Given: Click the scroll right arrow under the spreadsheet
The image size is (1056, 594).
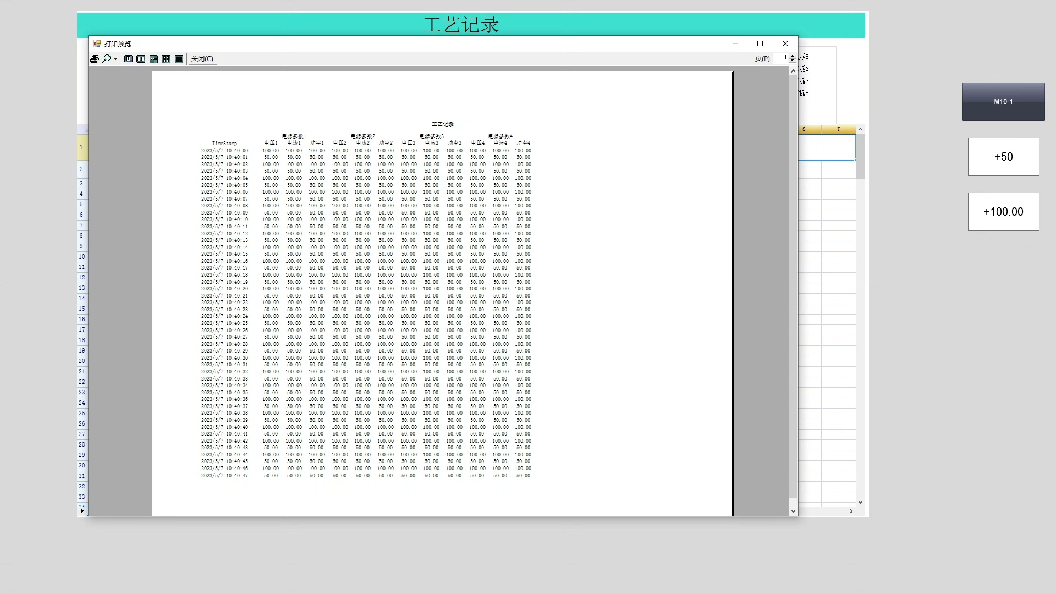Looking at the screenshot, I should click(851, 511).
